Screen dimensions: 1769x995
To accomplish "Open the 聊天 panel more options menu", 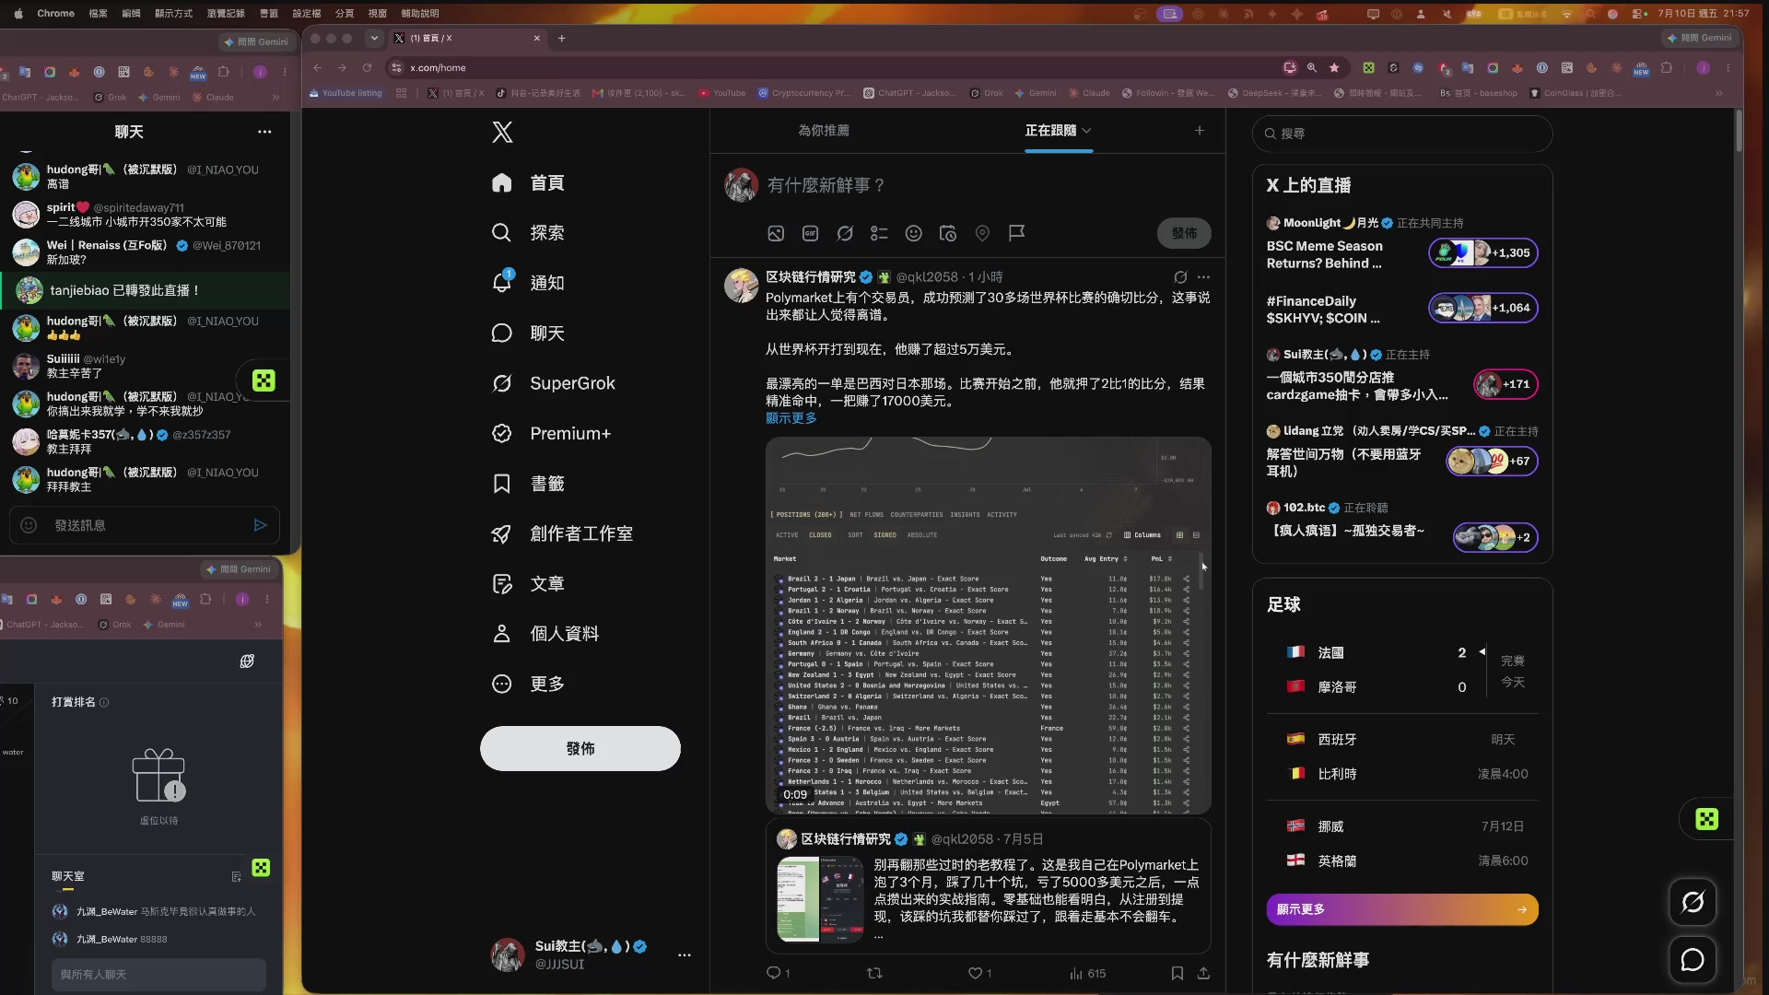I will tap(264, 132).
